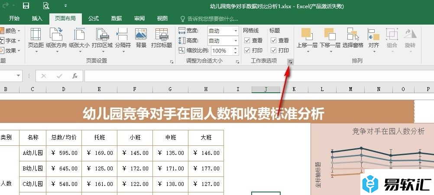Image resolution: width=434 pixels, height=195 pixels.
Task: Click the fx insert function icon
Action: pyautogui.click(x=75, y=76)
